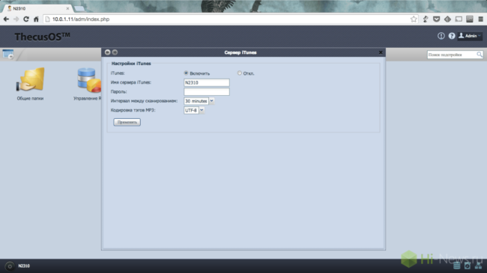This screenshot has width=487, height=273.
Task: Open the camera status icon in the bottom bar
Action: (468, 266)
